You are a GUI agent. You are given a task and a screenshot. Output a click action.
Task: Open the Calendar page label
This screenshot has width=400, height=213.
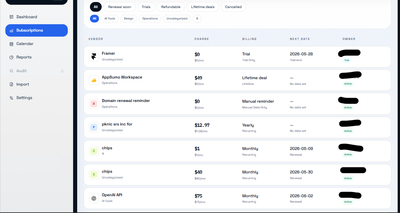25,44
